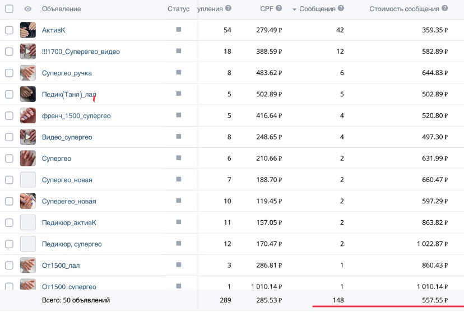Click the 359.35 ₽ message cost cell
The width and height of the screenshot is (464, 312).
point(435,30)
